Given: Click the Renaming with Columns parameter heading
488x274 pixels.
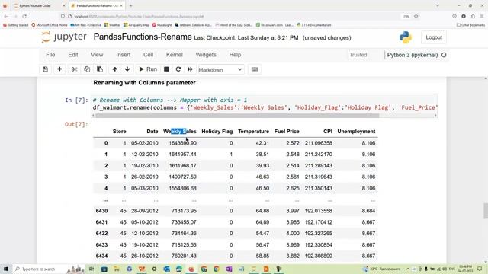Looking at the screenshot, I should (x=144, y=83).
